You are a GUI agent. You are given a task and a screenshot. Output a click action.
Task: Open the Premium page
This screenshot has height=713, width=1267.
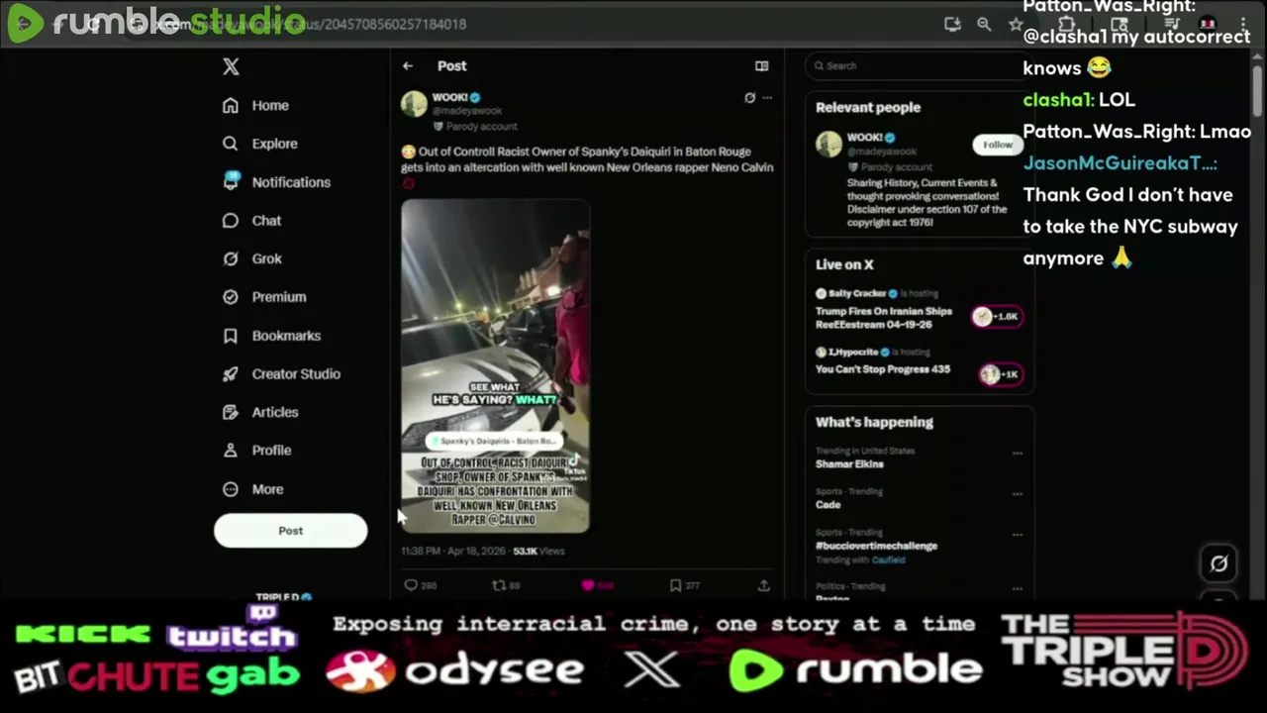pyautogui.click(x=264, y=297)
